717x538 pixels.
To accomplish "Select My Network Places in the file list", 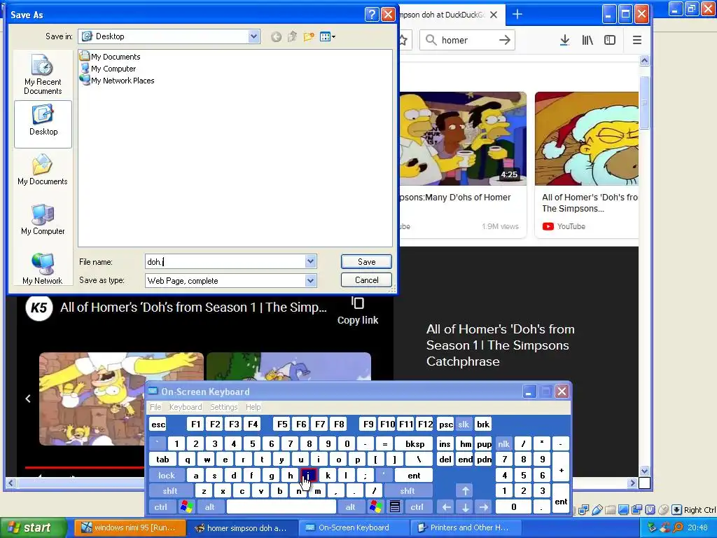I will coord(117,81).
